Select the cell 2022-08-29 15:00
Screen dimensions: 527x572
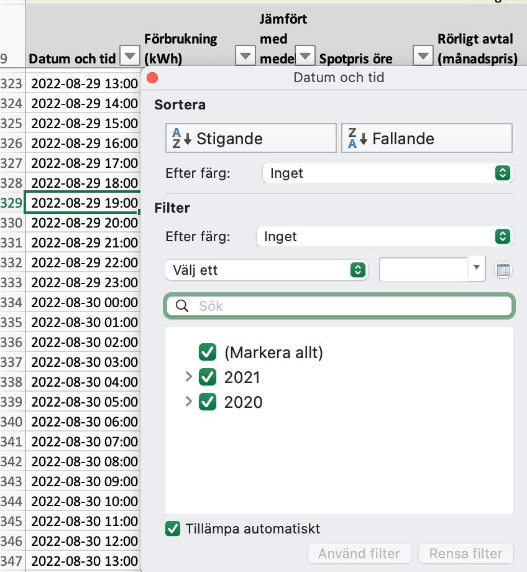83,123
